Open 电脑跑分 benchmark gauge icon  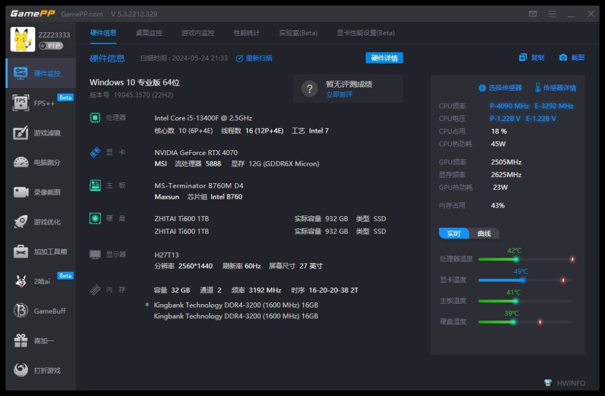[x=21, y=162]
